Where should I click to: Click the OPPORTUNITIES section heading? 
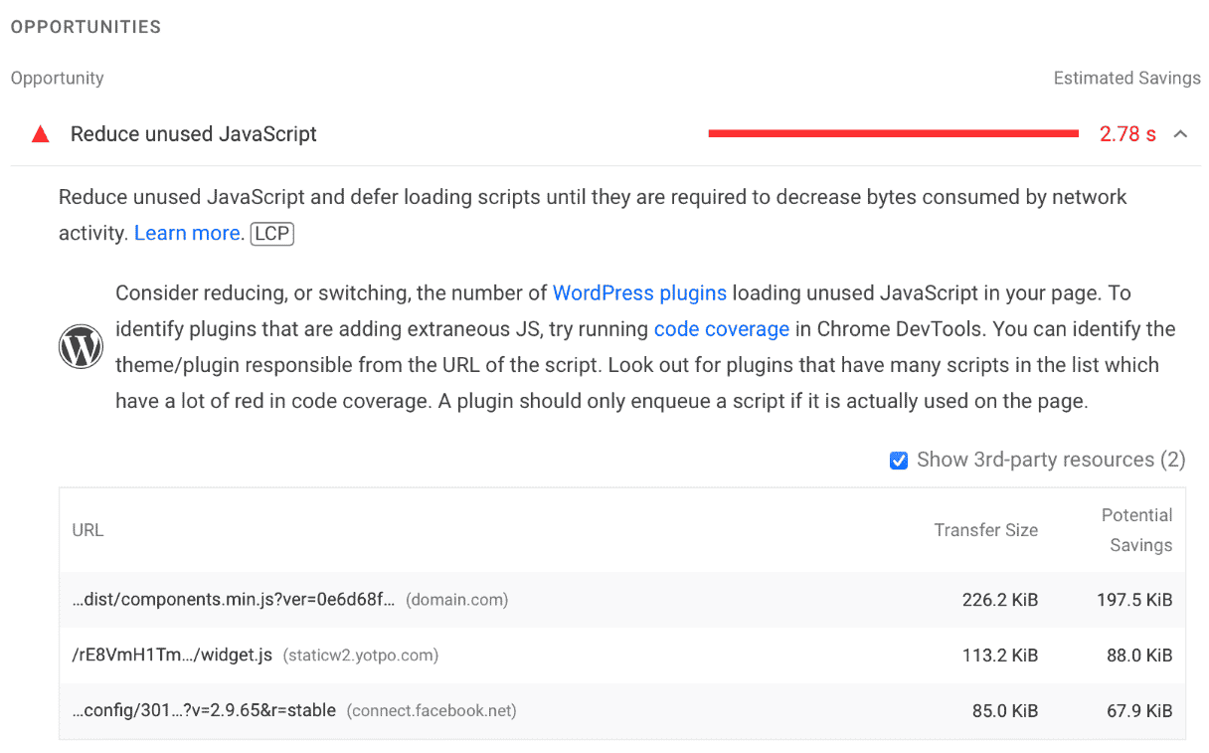coord(86,27)
